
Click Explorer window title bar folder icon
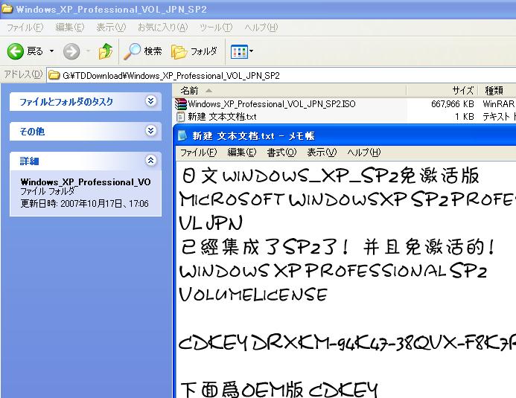coord(7,8)
